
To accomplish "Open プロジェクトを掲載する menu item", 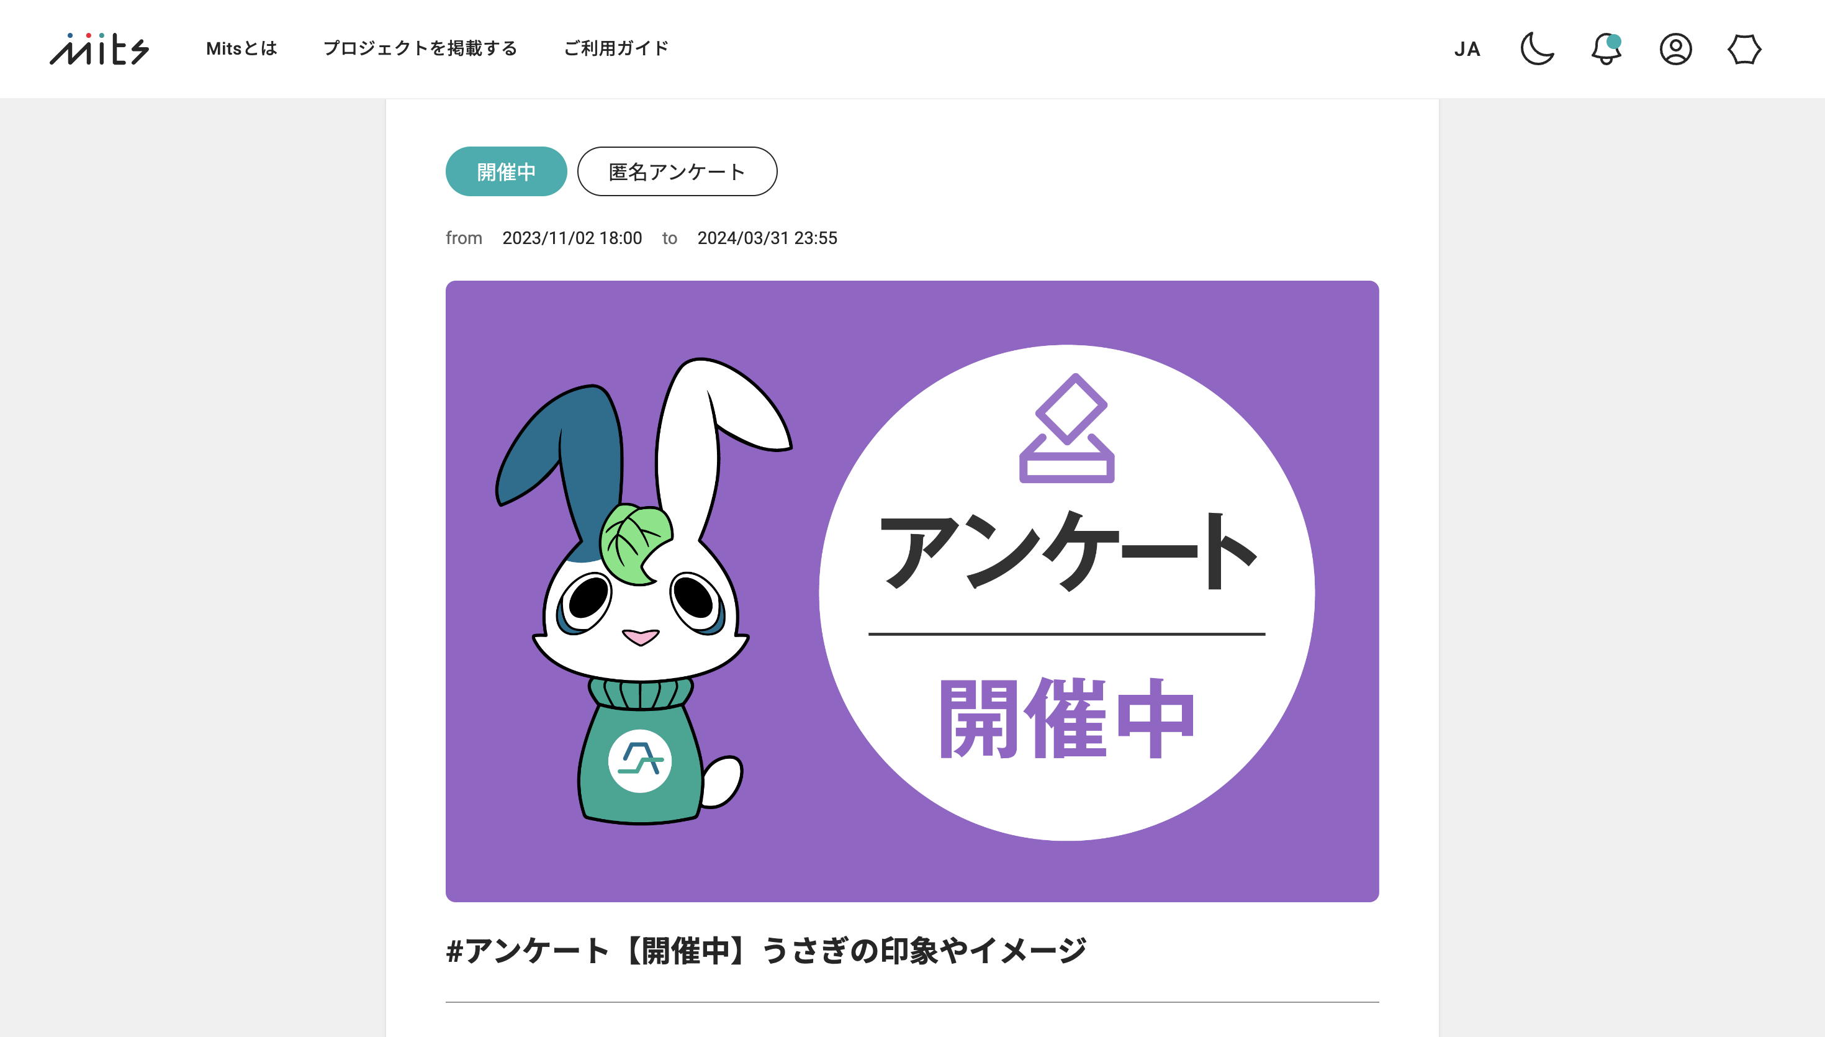I will [x=420, y=48].
